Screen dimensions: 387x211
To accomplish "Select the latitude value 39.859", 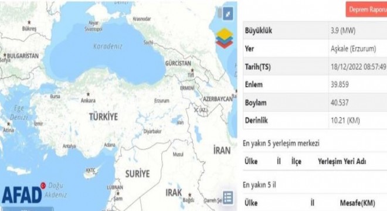I will tap(340, 84).
